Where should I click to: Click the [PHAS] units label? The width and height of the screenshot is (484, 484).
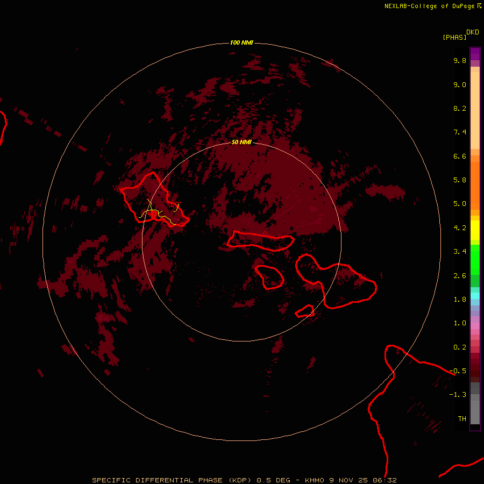coord(454,37)
